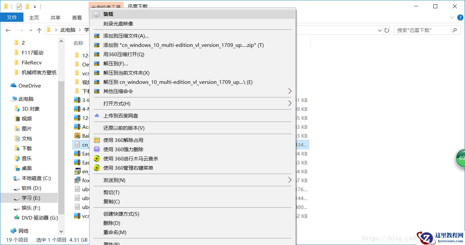
Task: Click the green 360 floating ball
Action: tap(460, 159)
